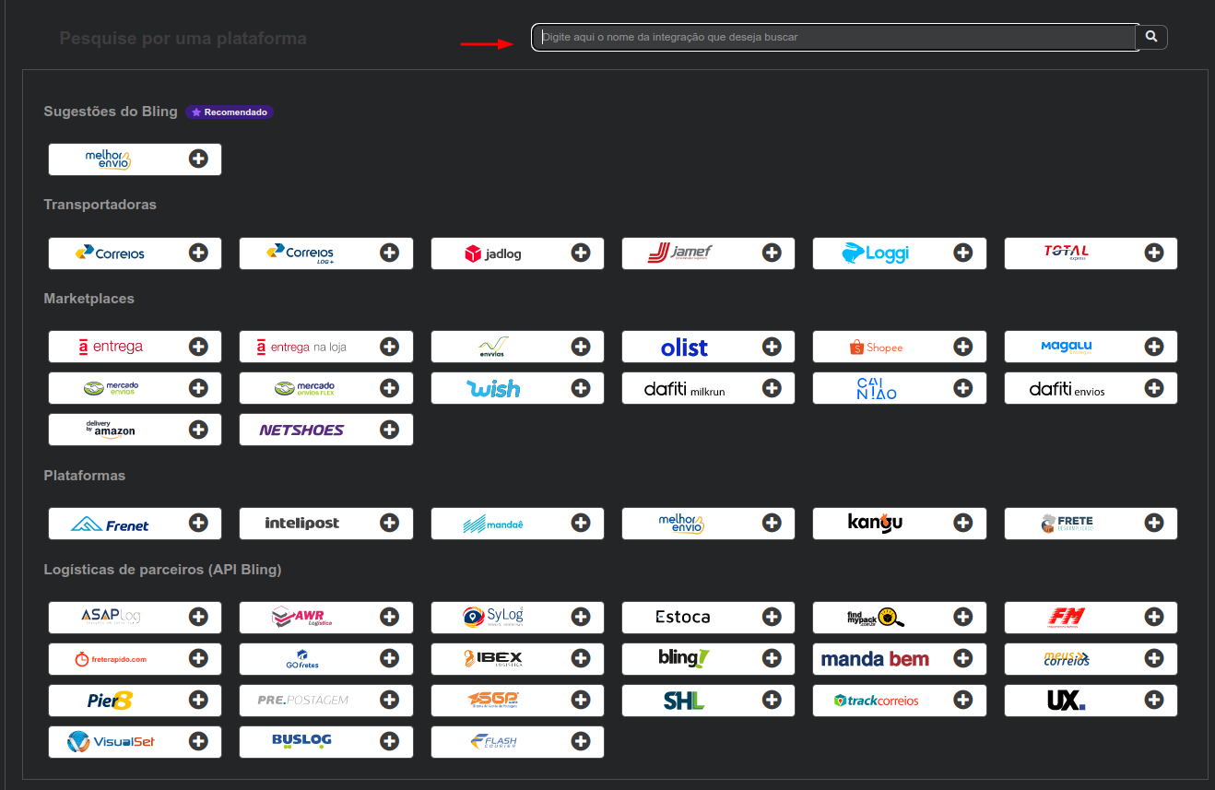Add the olist marketplace
1215x790 pixels.
click(772, 347)
